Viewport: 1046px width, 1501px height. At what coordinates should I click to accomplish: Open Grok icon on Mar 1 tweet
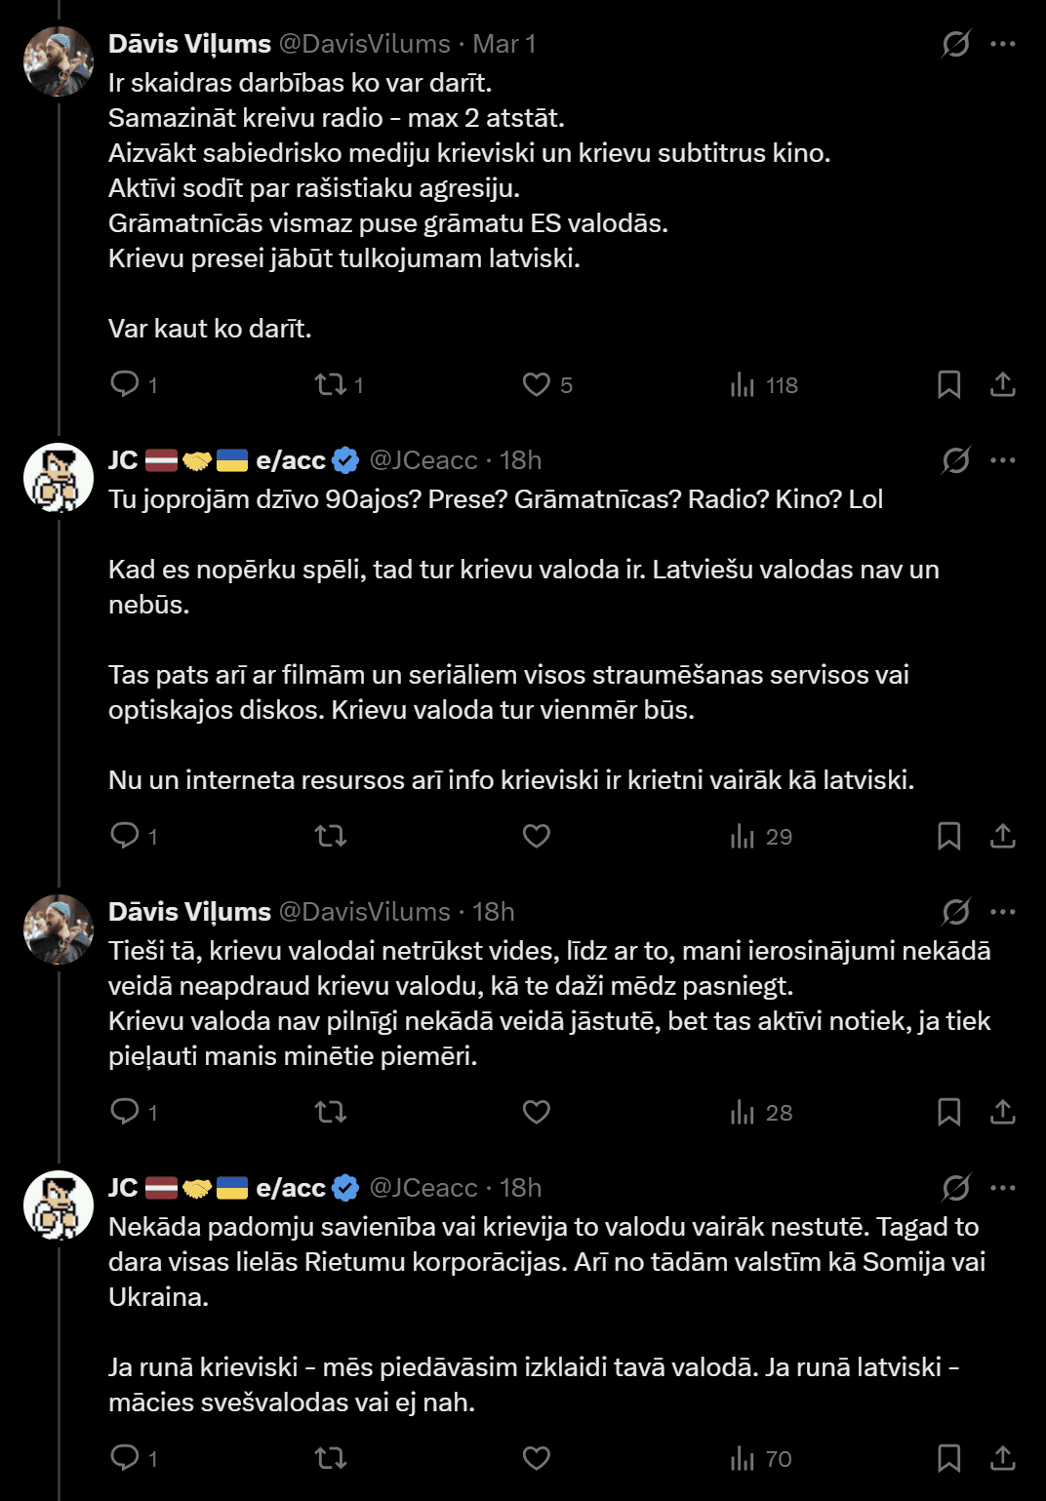[x=955, y=44]
